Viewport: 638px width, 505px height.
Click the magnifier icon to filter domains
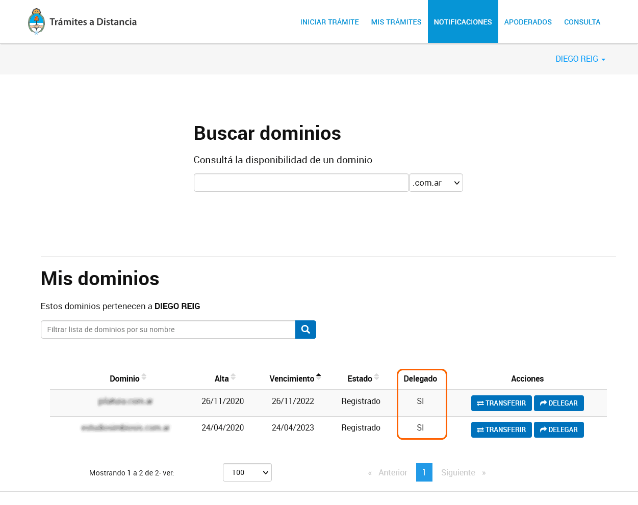[305, 330]
